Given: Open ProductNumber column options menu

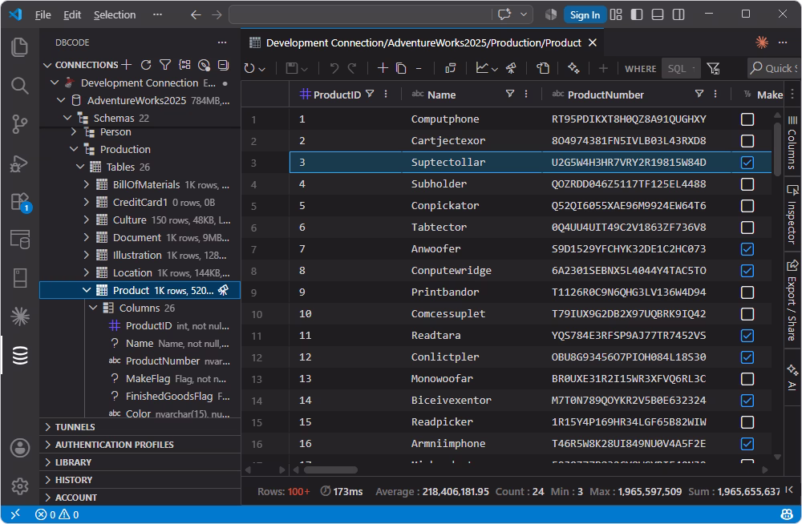Looking at the screenshot, I should 715,94.
